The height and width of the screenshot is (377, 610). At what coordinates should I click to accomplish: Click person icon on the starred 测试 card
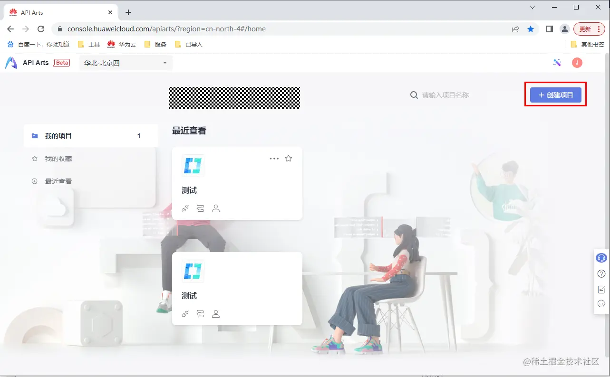pos(216,208)
